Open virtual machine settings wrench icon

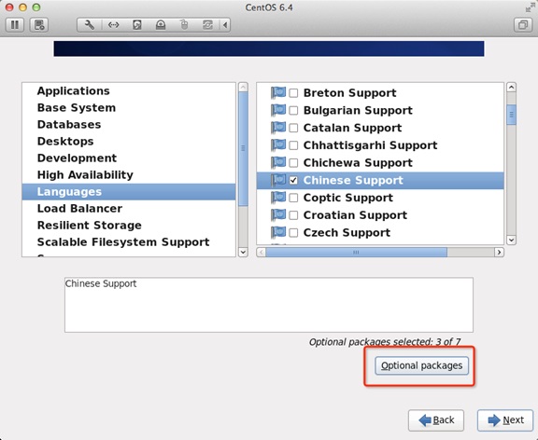tap(90, 25)
